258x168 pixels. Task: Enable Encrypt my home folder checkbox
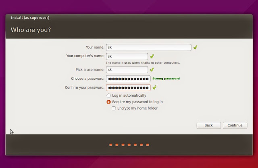click(114, 108)
